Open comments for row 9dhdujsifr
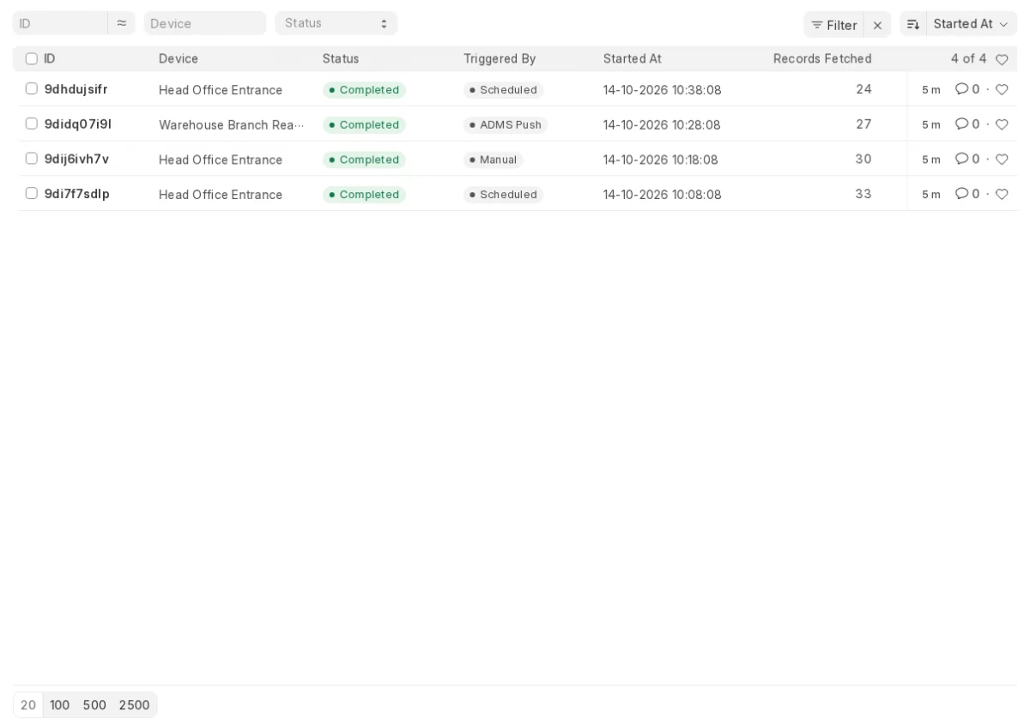The width and height of the screenshot is (1030, 724). (x=967, y=89)
